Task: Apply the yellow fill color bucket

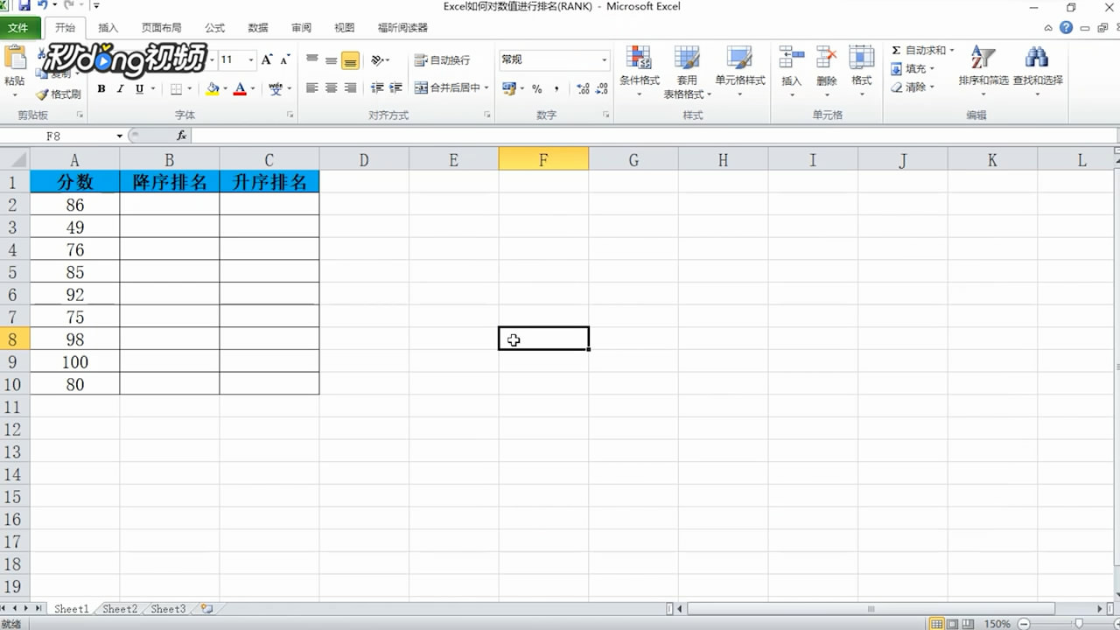Action: pyautogui.click(x=212, y=88)
